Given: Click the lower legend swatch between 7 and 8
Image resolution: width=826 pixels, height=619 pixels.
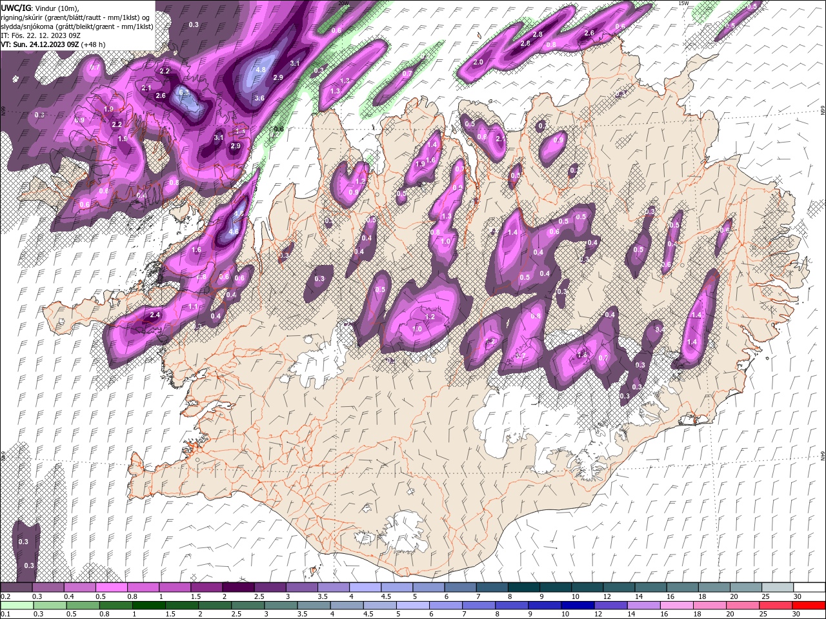Looking at the screenshot, I should 479,605.
